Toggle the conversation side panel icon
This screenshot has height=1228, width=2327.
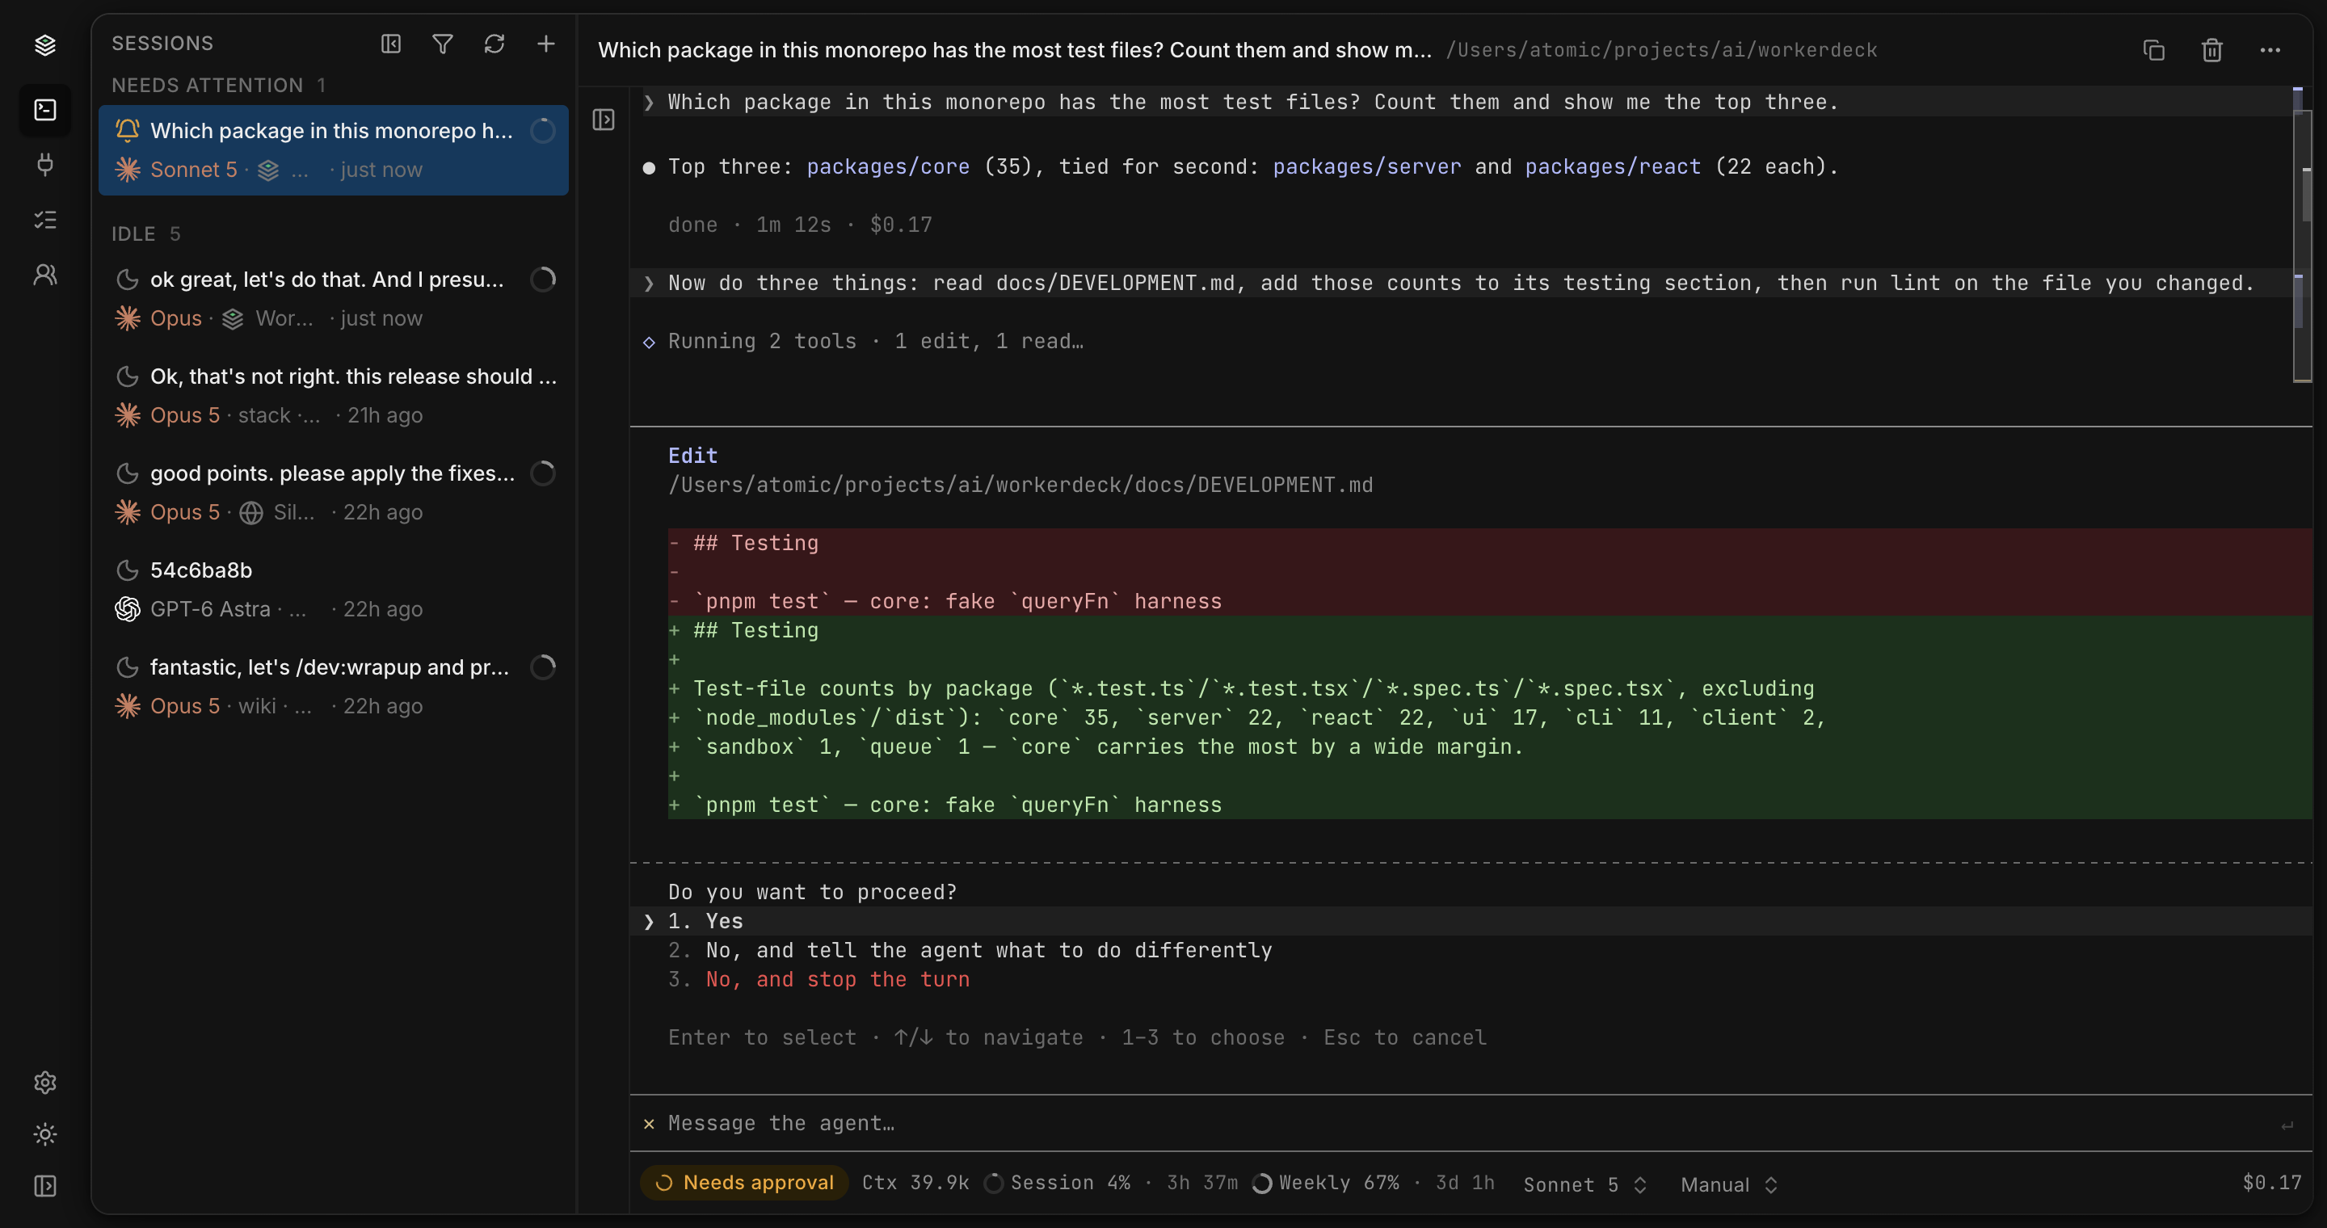[x=604, y=120]
